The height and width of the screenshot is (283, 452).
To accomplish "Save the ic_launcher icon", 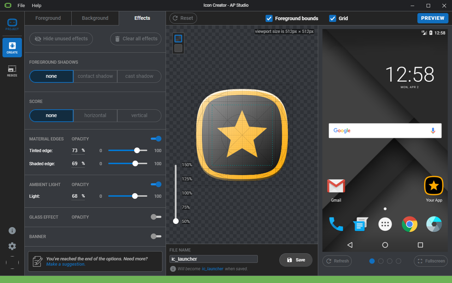I will (x=296, y=260).
